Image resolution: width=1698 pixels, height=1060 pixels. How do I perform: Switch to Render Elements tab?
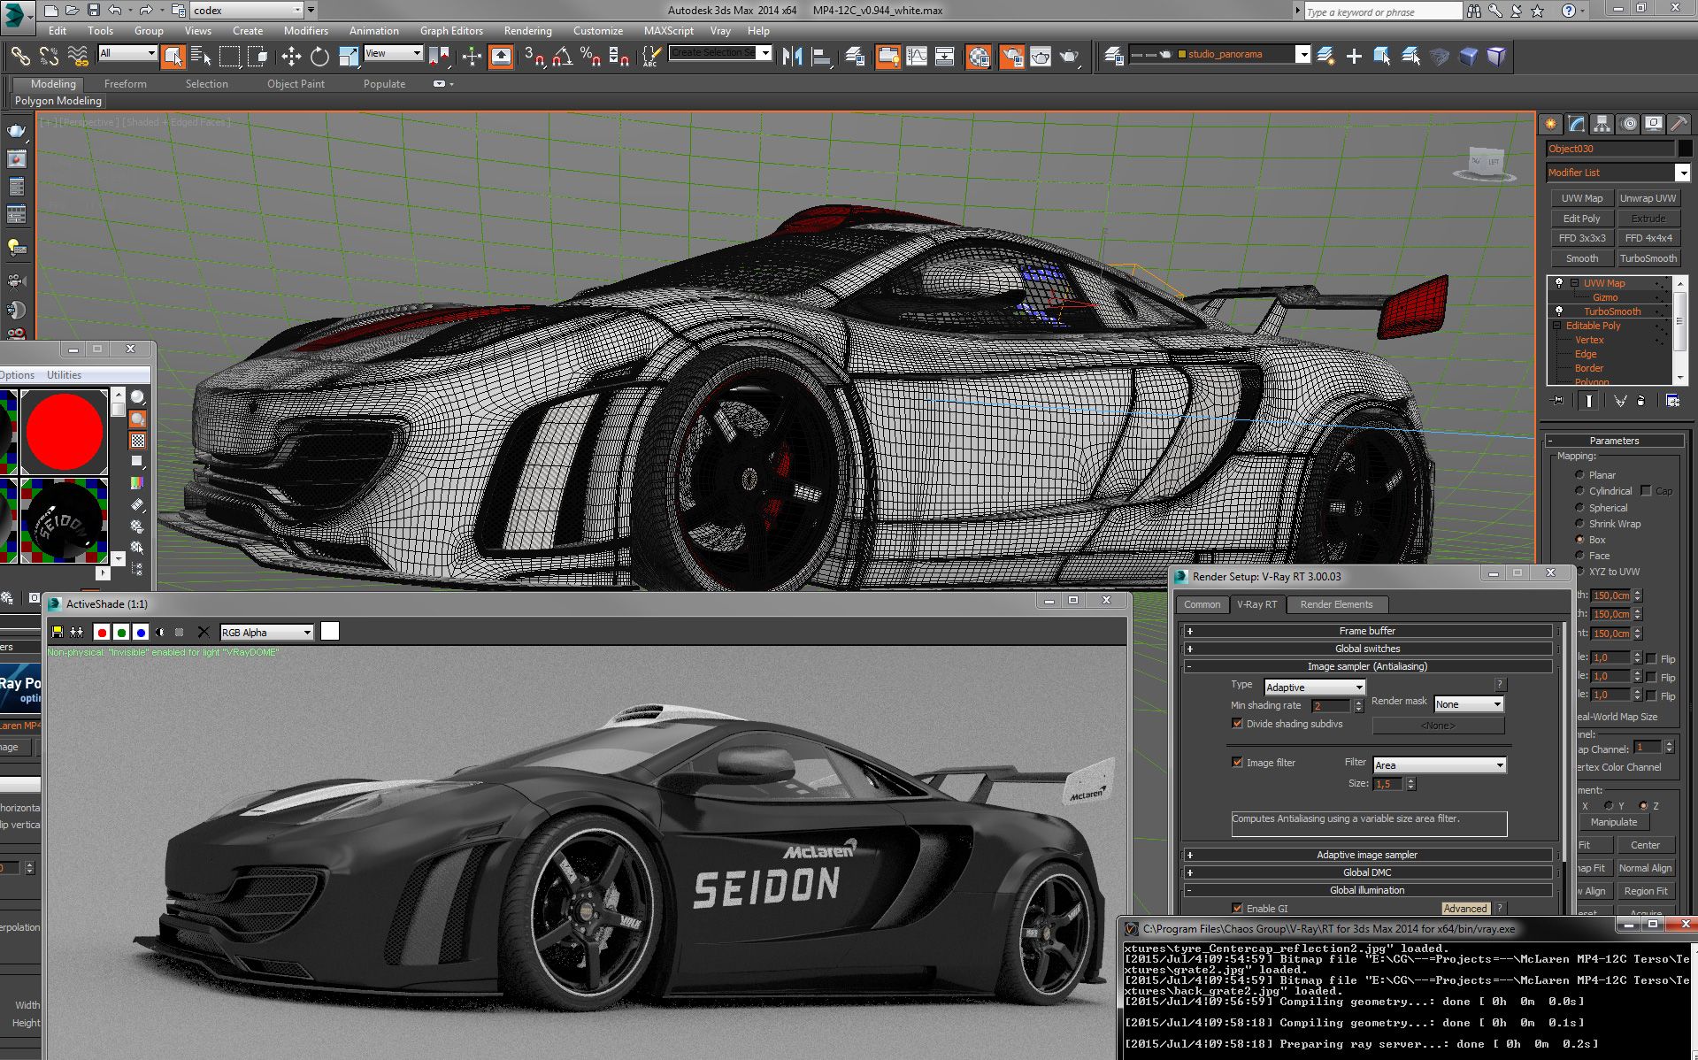1336,604
